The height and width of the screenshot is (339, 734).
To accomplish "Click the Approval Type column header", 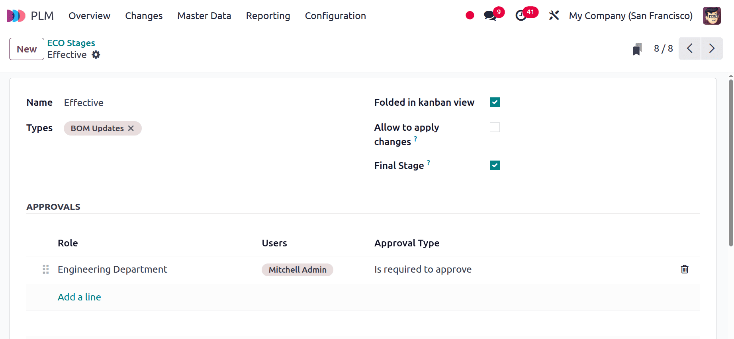I will click(407, 243).
